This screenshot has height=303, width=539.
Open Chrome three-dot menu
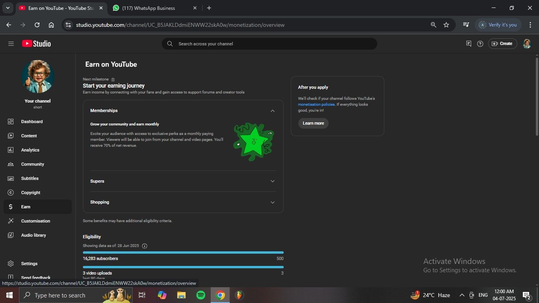pos(530,25)
